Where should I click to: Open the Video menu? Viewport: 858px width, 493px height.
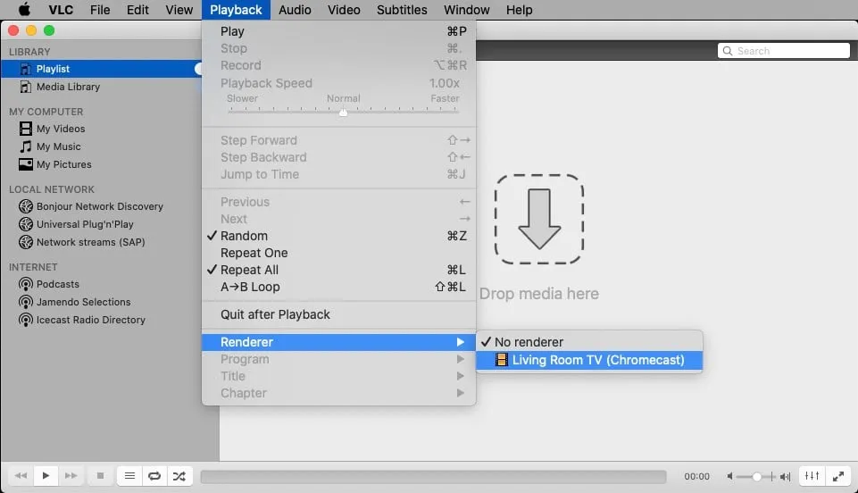[344, 10]
